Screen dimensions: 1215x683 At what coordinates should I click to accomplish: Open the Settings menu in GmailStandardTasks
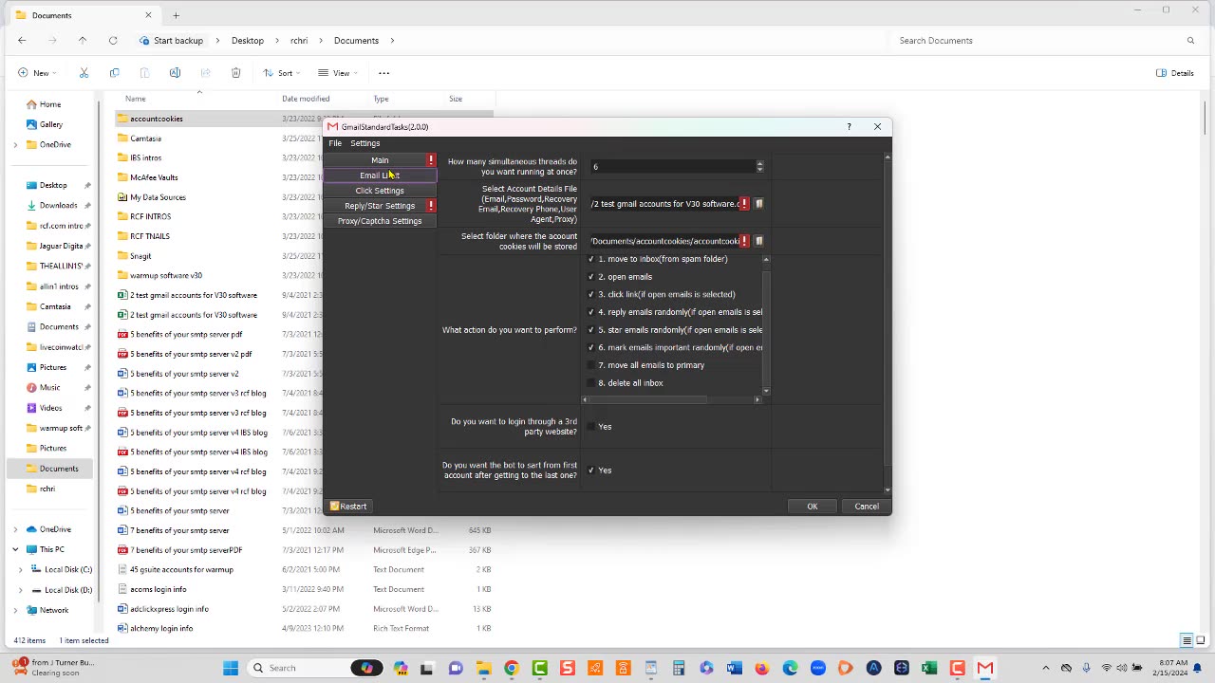click(x=364, y=143)
